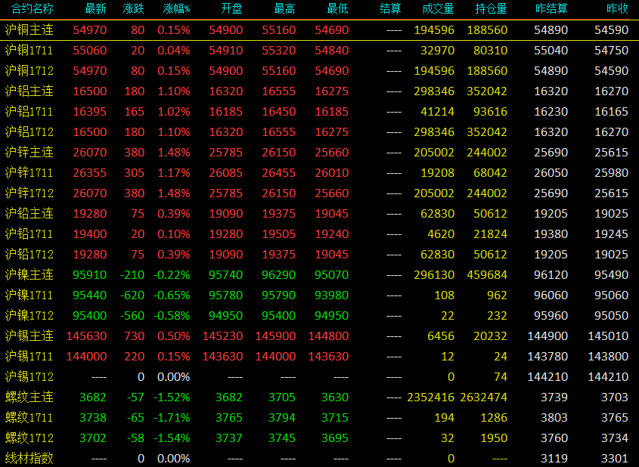Select the 沪铝主连 contract
The height and width of the screenshot is (467, 639).
29,91
